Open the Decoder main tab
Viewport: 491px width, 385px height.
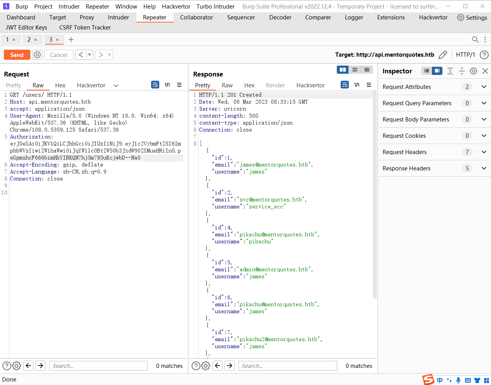click(280, 17)
